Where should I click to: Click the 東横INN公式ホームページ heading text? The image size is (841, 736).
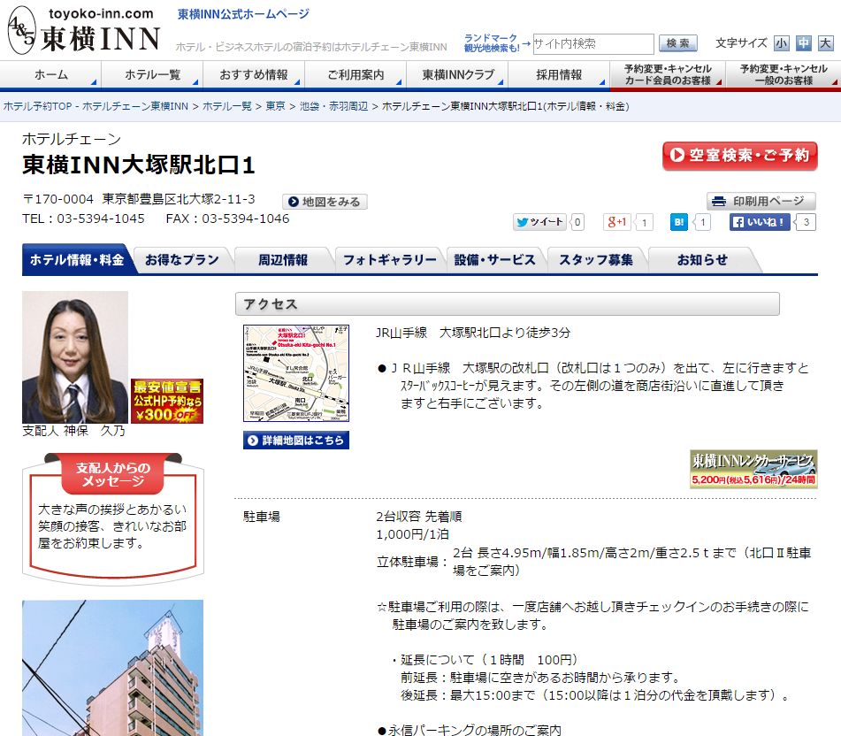point(243,14)
